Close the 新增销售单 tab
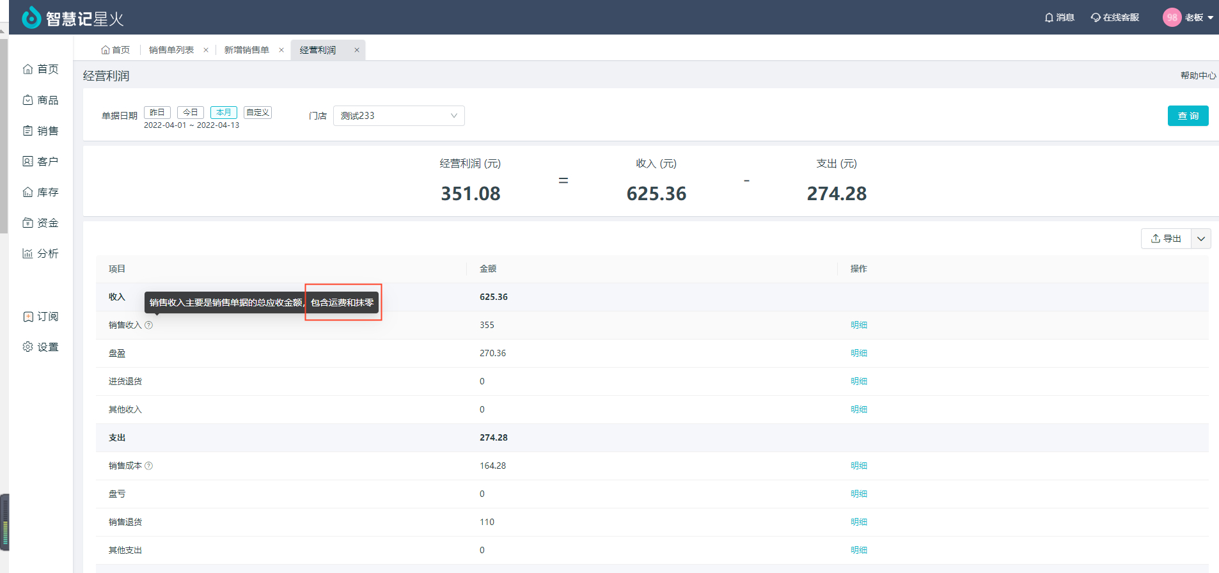This screenshot has width=1219, height=573. pos(281,50)
